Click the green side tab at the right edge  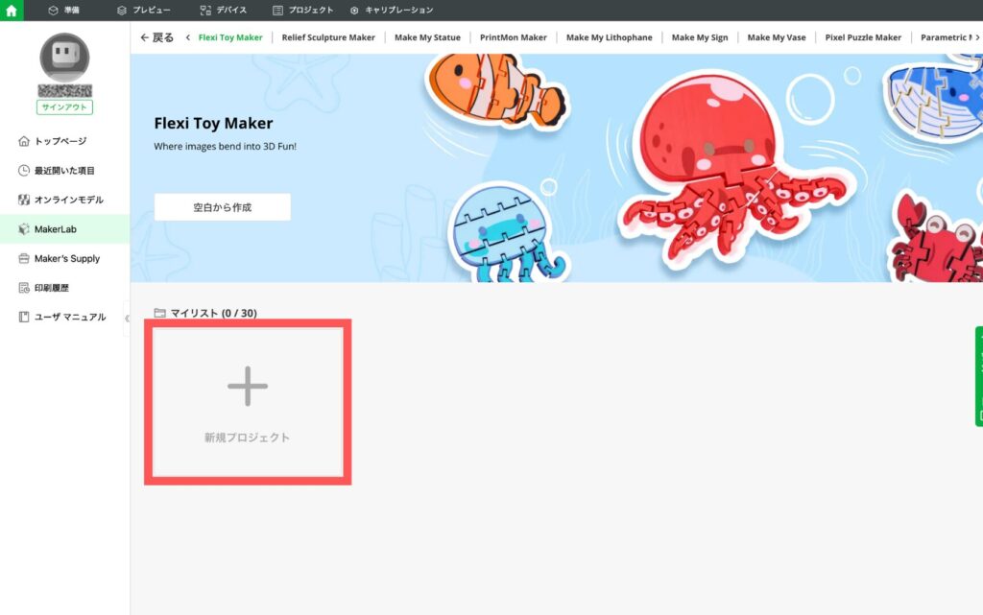[x=979, y=376]
